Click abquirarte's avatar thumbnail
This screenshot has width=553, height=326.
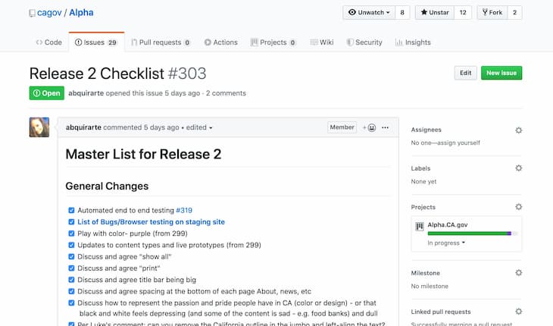(39, 127)
